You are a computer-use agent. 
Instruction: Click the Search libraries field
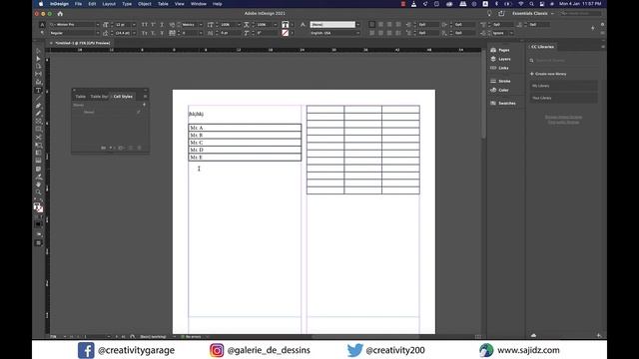(565, 60)
